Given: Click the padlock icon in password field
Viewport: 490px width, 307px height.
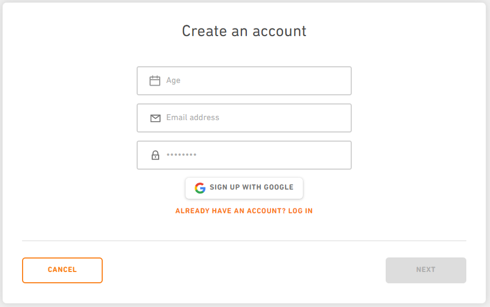Looking at the screenshot, I should 155,155.
